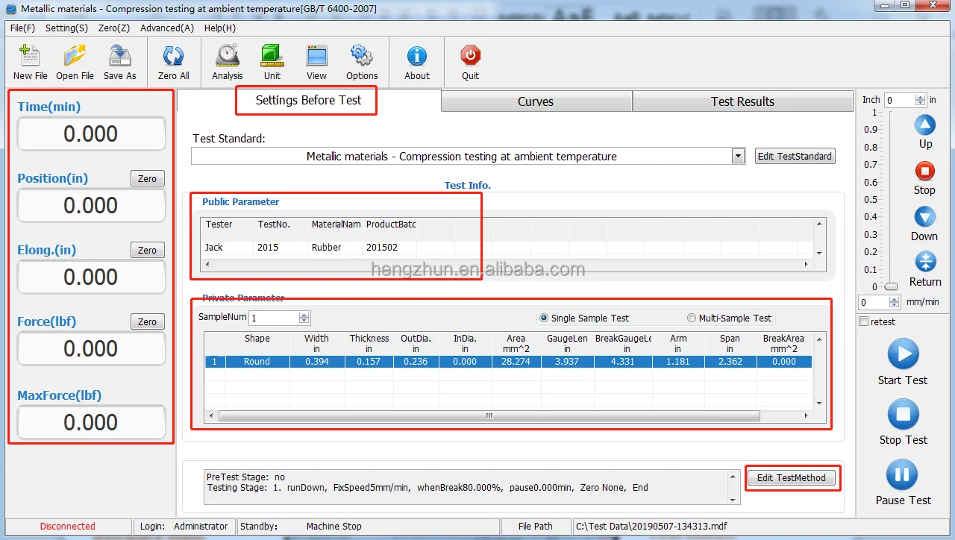Image resolution: width=955 pixels, height=540 pixels.
Task: Zero the Force(lbf) reading
Action: point(147,321)
